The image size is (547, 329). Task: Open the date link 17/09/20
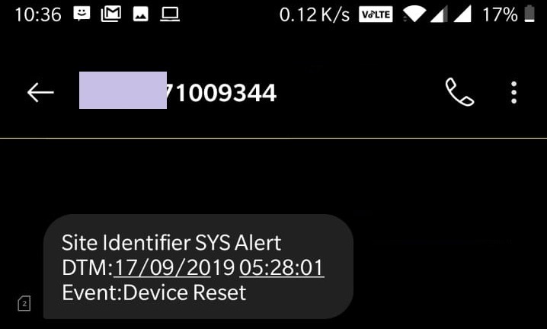162,267
